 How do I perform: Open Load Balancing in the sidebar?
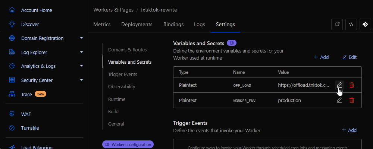(37, 147)
